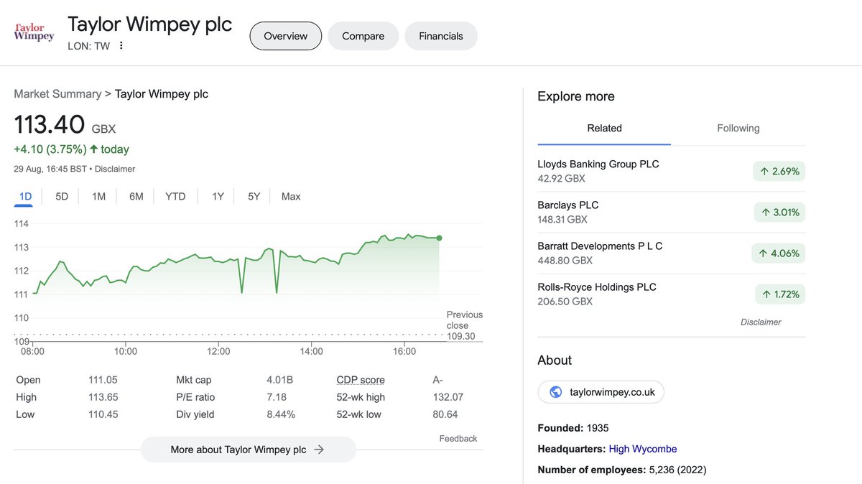The height and width of the screenshot is (484, 862).
Task: Click the Previous close 109.30 label
Action: coord(464,325)
